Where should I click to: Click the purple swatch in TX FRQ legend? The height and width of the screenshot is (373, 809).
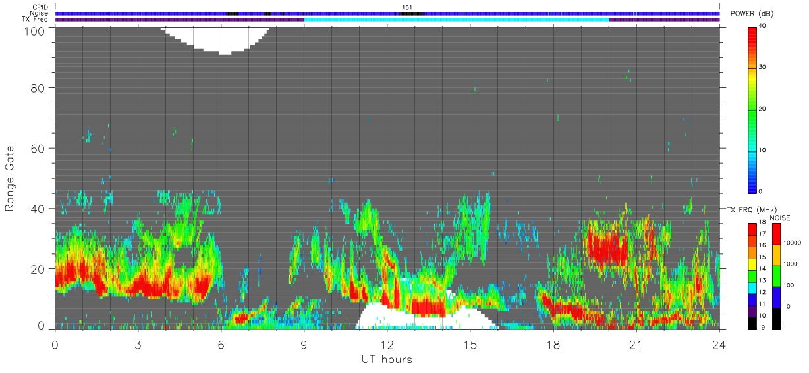click(752, 312)
